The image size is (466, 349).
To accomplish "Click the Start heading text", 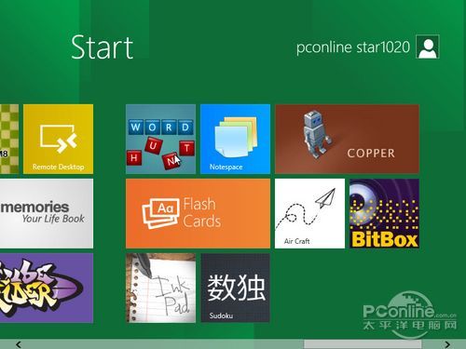I will [x=103, y=47].
